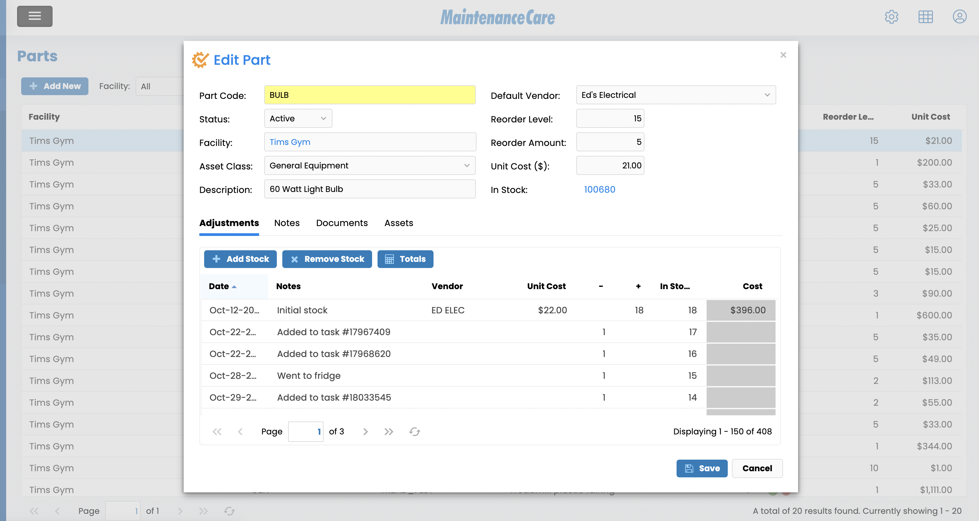Screen dimensions: 979x521
Task: Click the Totals calculator icon
Action: 390,259
